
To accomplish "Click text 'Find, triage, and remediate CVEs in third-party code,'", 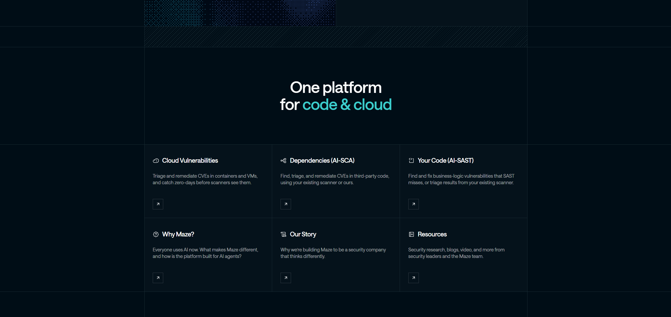I will click(335, 176).
